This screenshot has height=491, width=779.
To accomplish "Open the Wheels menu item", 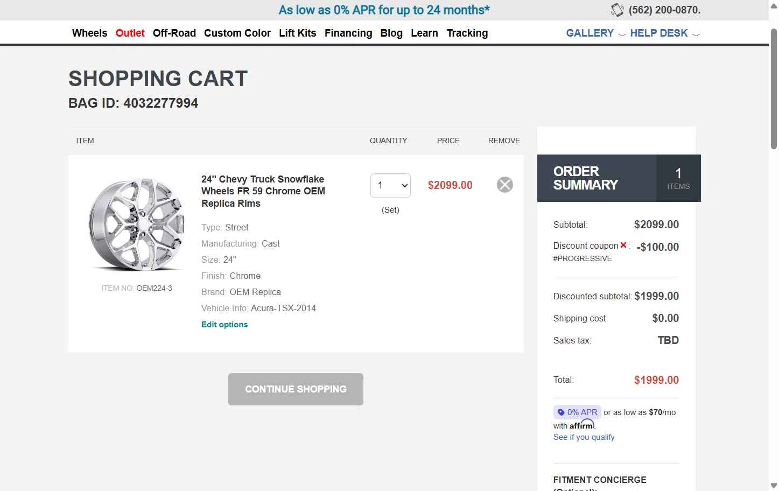I will (89, 33).
